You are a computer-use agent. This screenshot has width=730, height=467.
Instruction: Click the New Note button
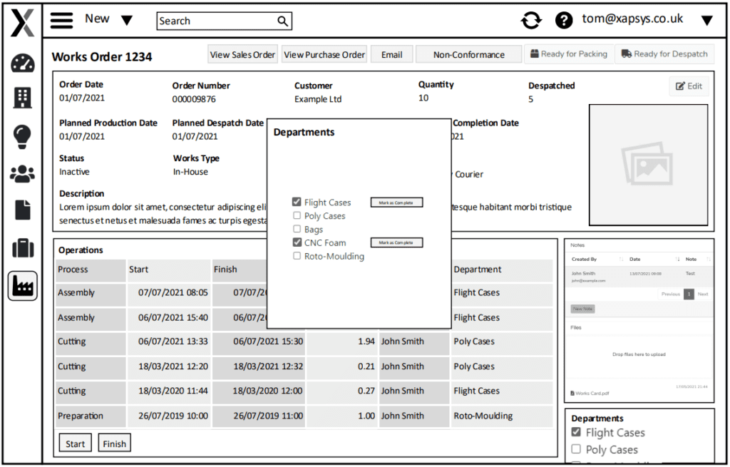[x=582, y=309]
